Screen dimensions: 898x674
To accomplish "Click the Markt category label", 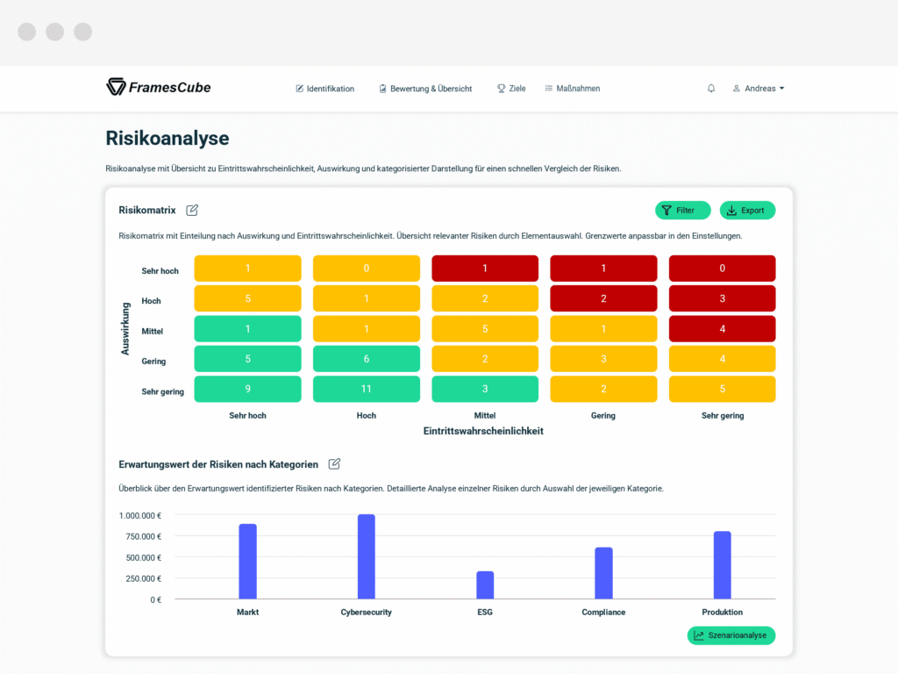I will click(x=247, y=612).
